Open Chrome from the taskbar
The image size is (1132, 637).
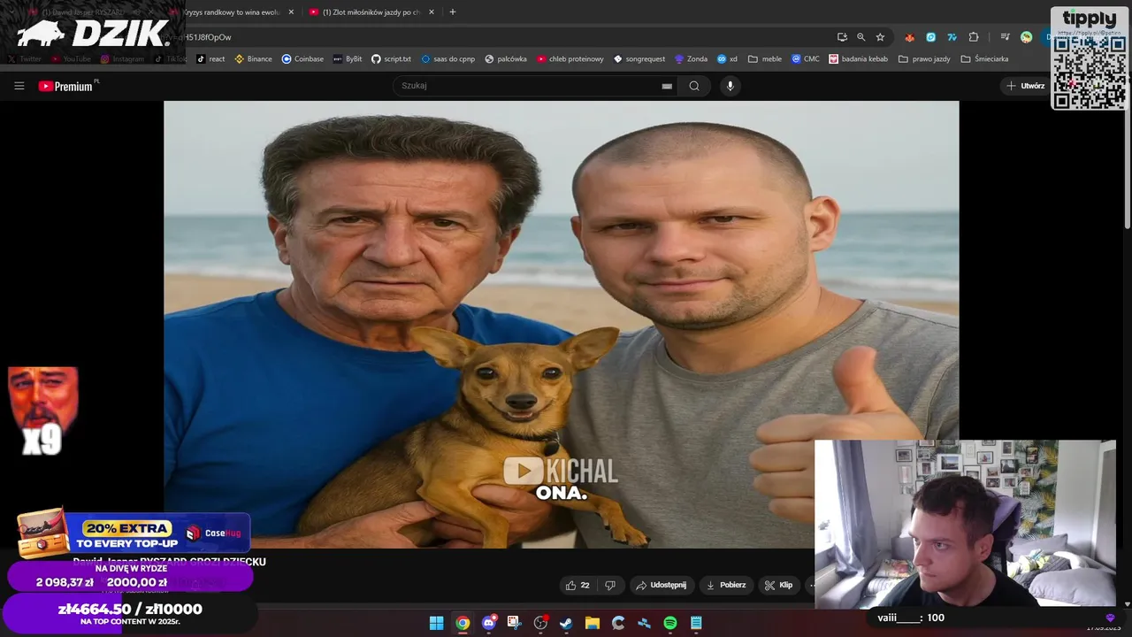coord(463,623)
